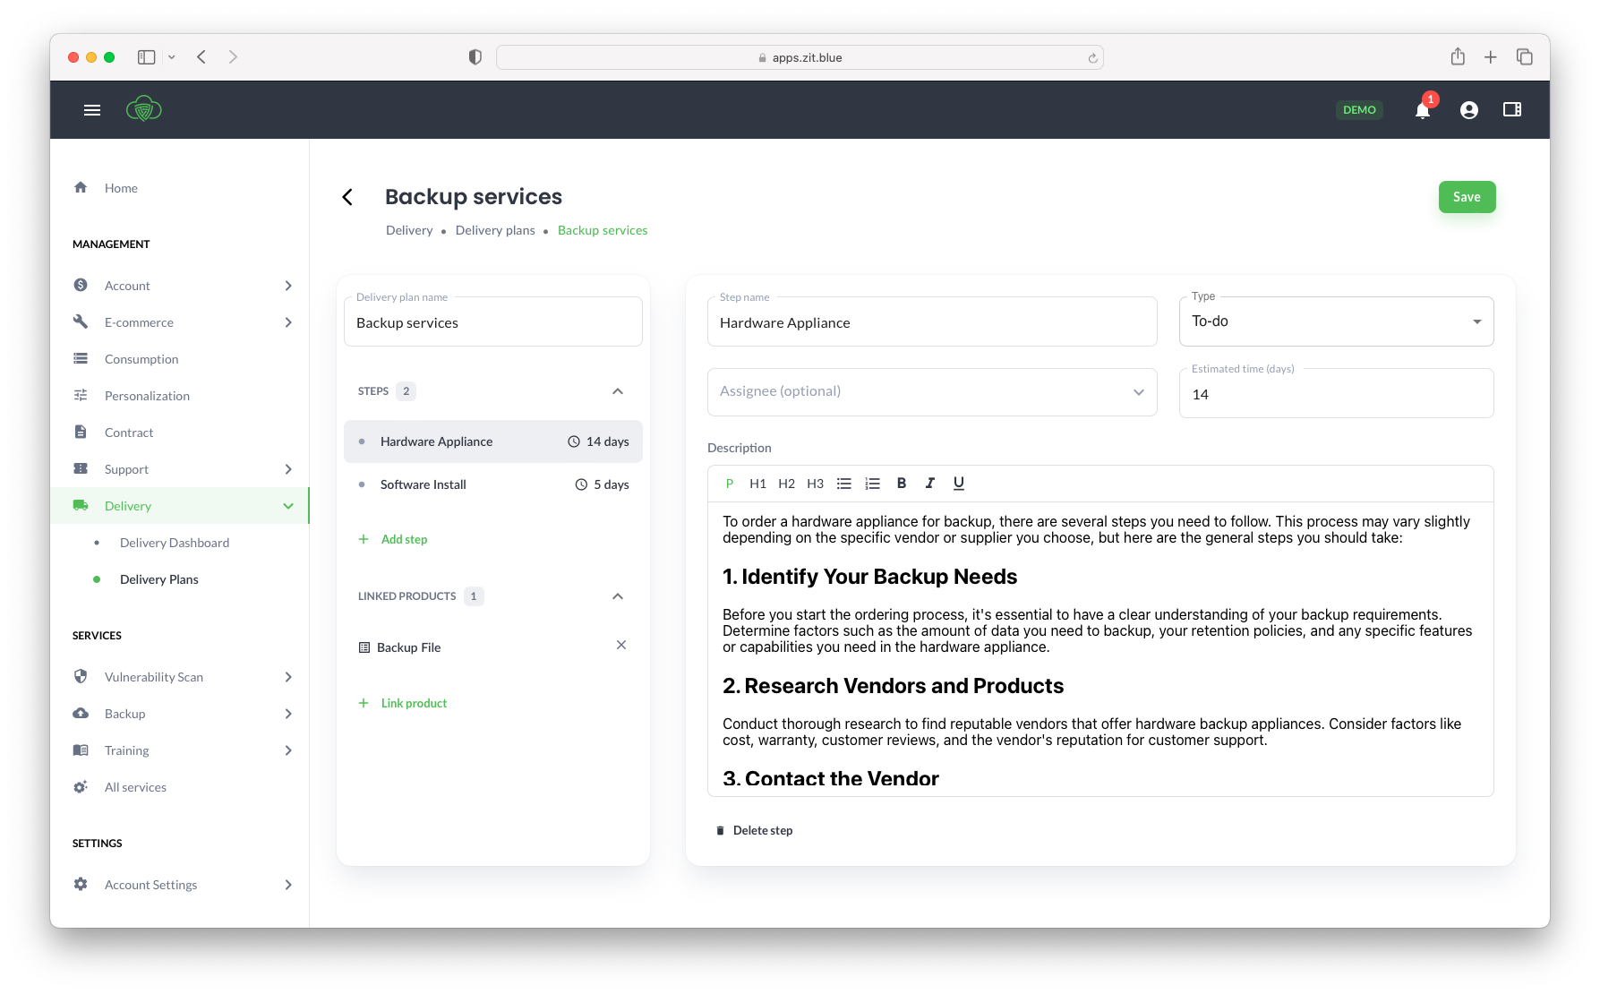
Task: Apply paragraph (P) formatting
Action: (x=730, y=484)
